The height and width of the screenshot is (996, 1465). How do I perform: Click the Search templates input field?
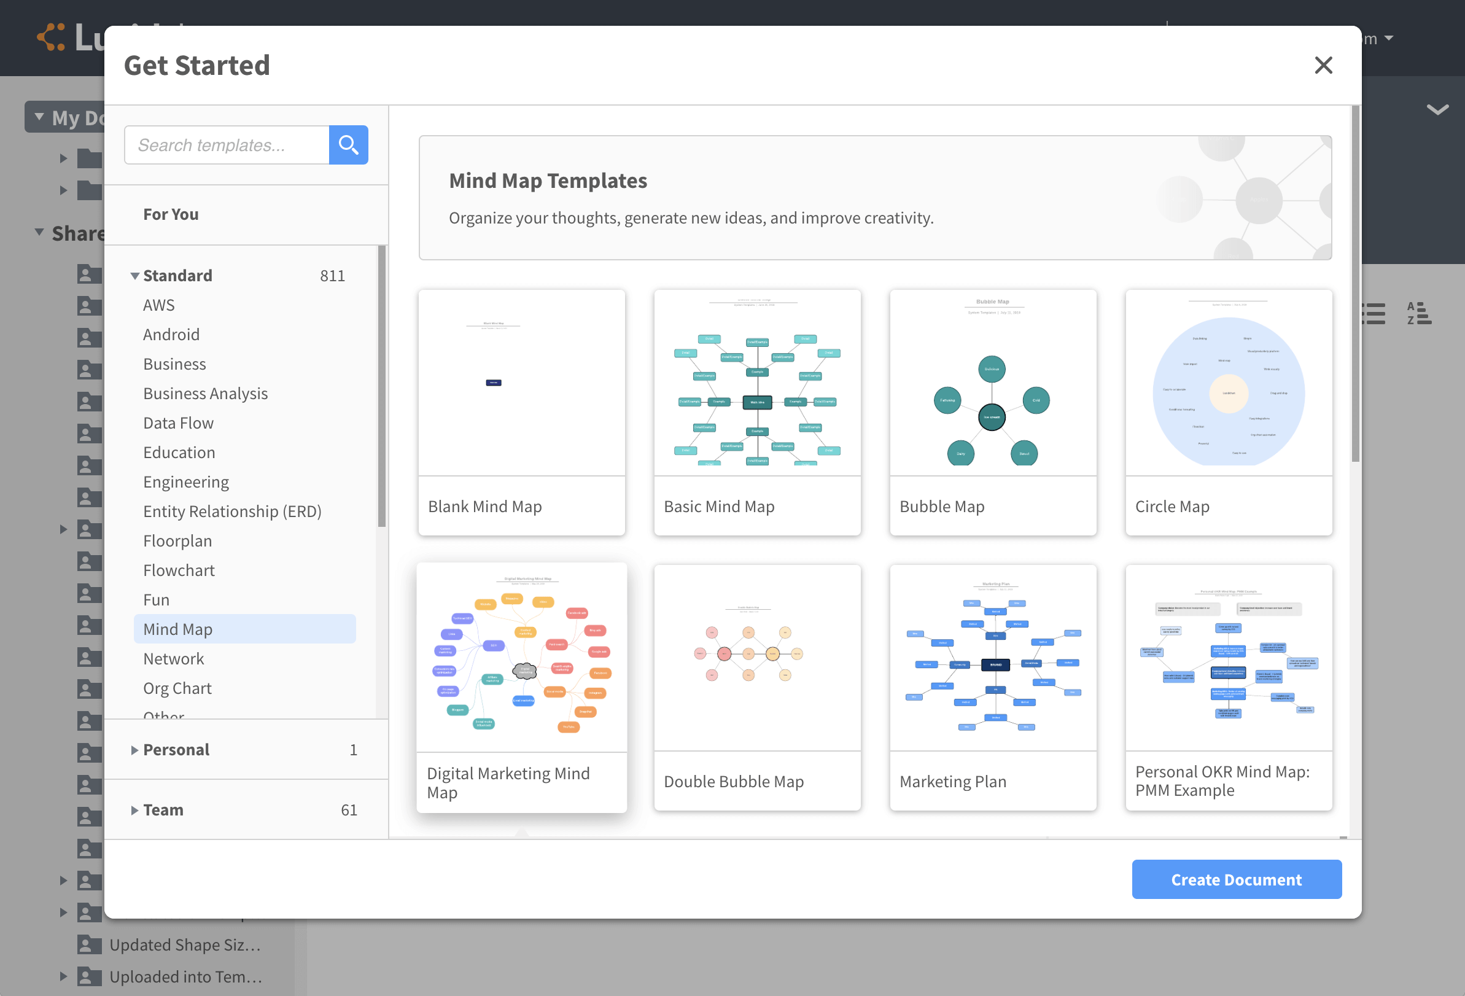point(227,145)
